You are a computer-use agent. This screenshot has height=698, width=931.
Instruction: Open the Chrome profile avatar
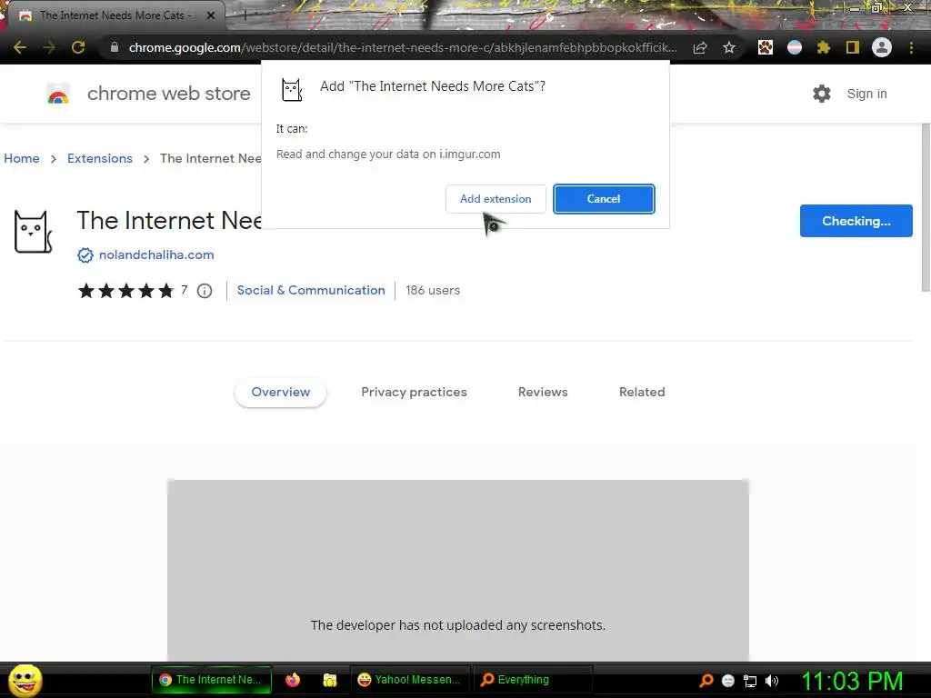[x=882, y=47]
